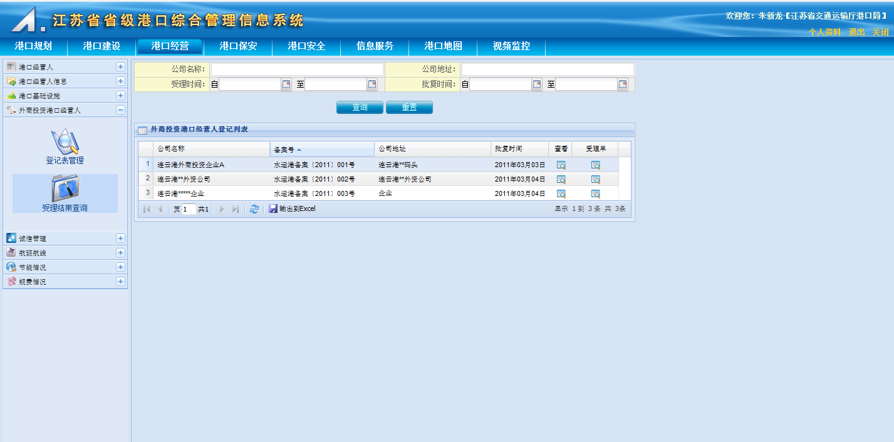
Task: Click the 查看 icon for row 1
Action: pos(561,165)
